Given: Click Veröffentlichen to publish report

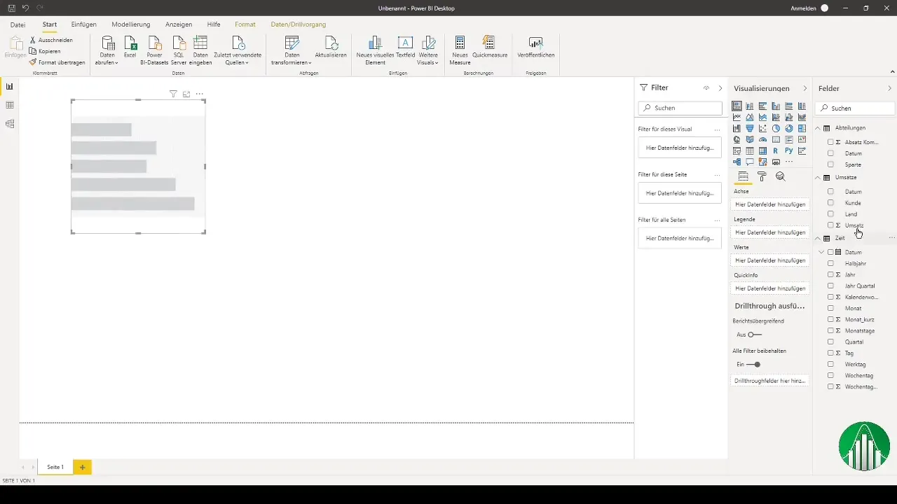Looking at the screenshot, I should point(536,47).
